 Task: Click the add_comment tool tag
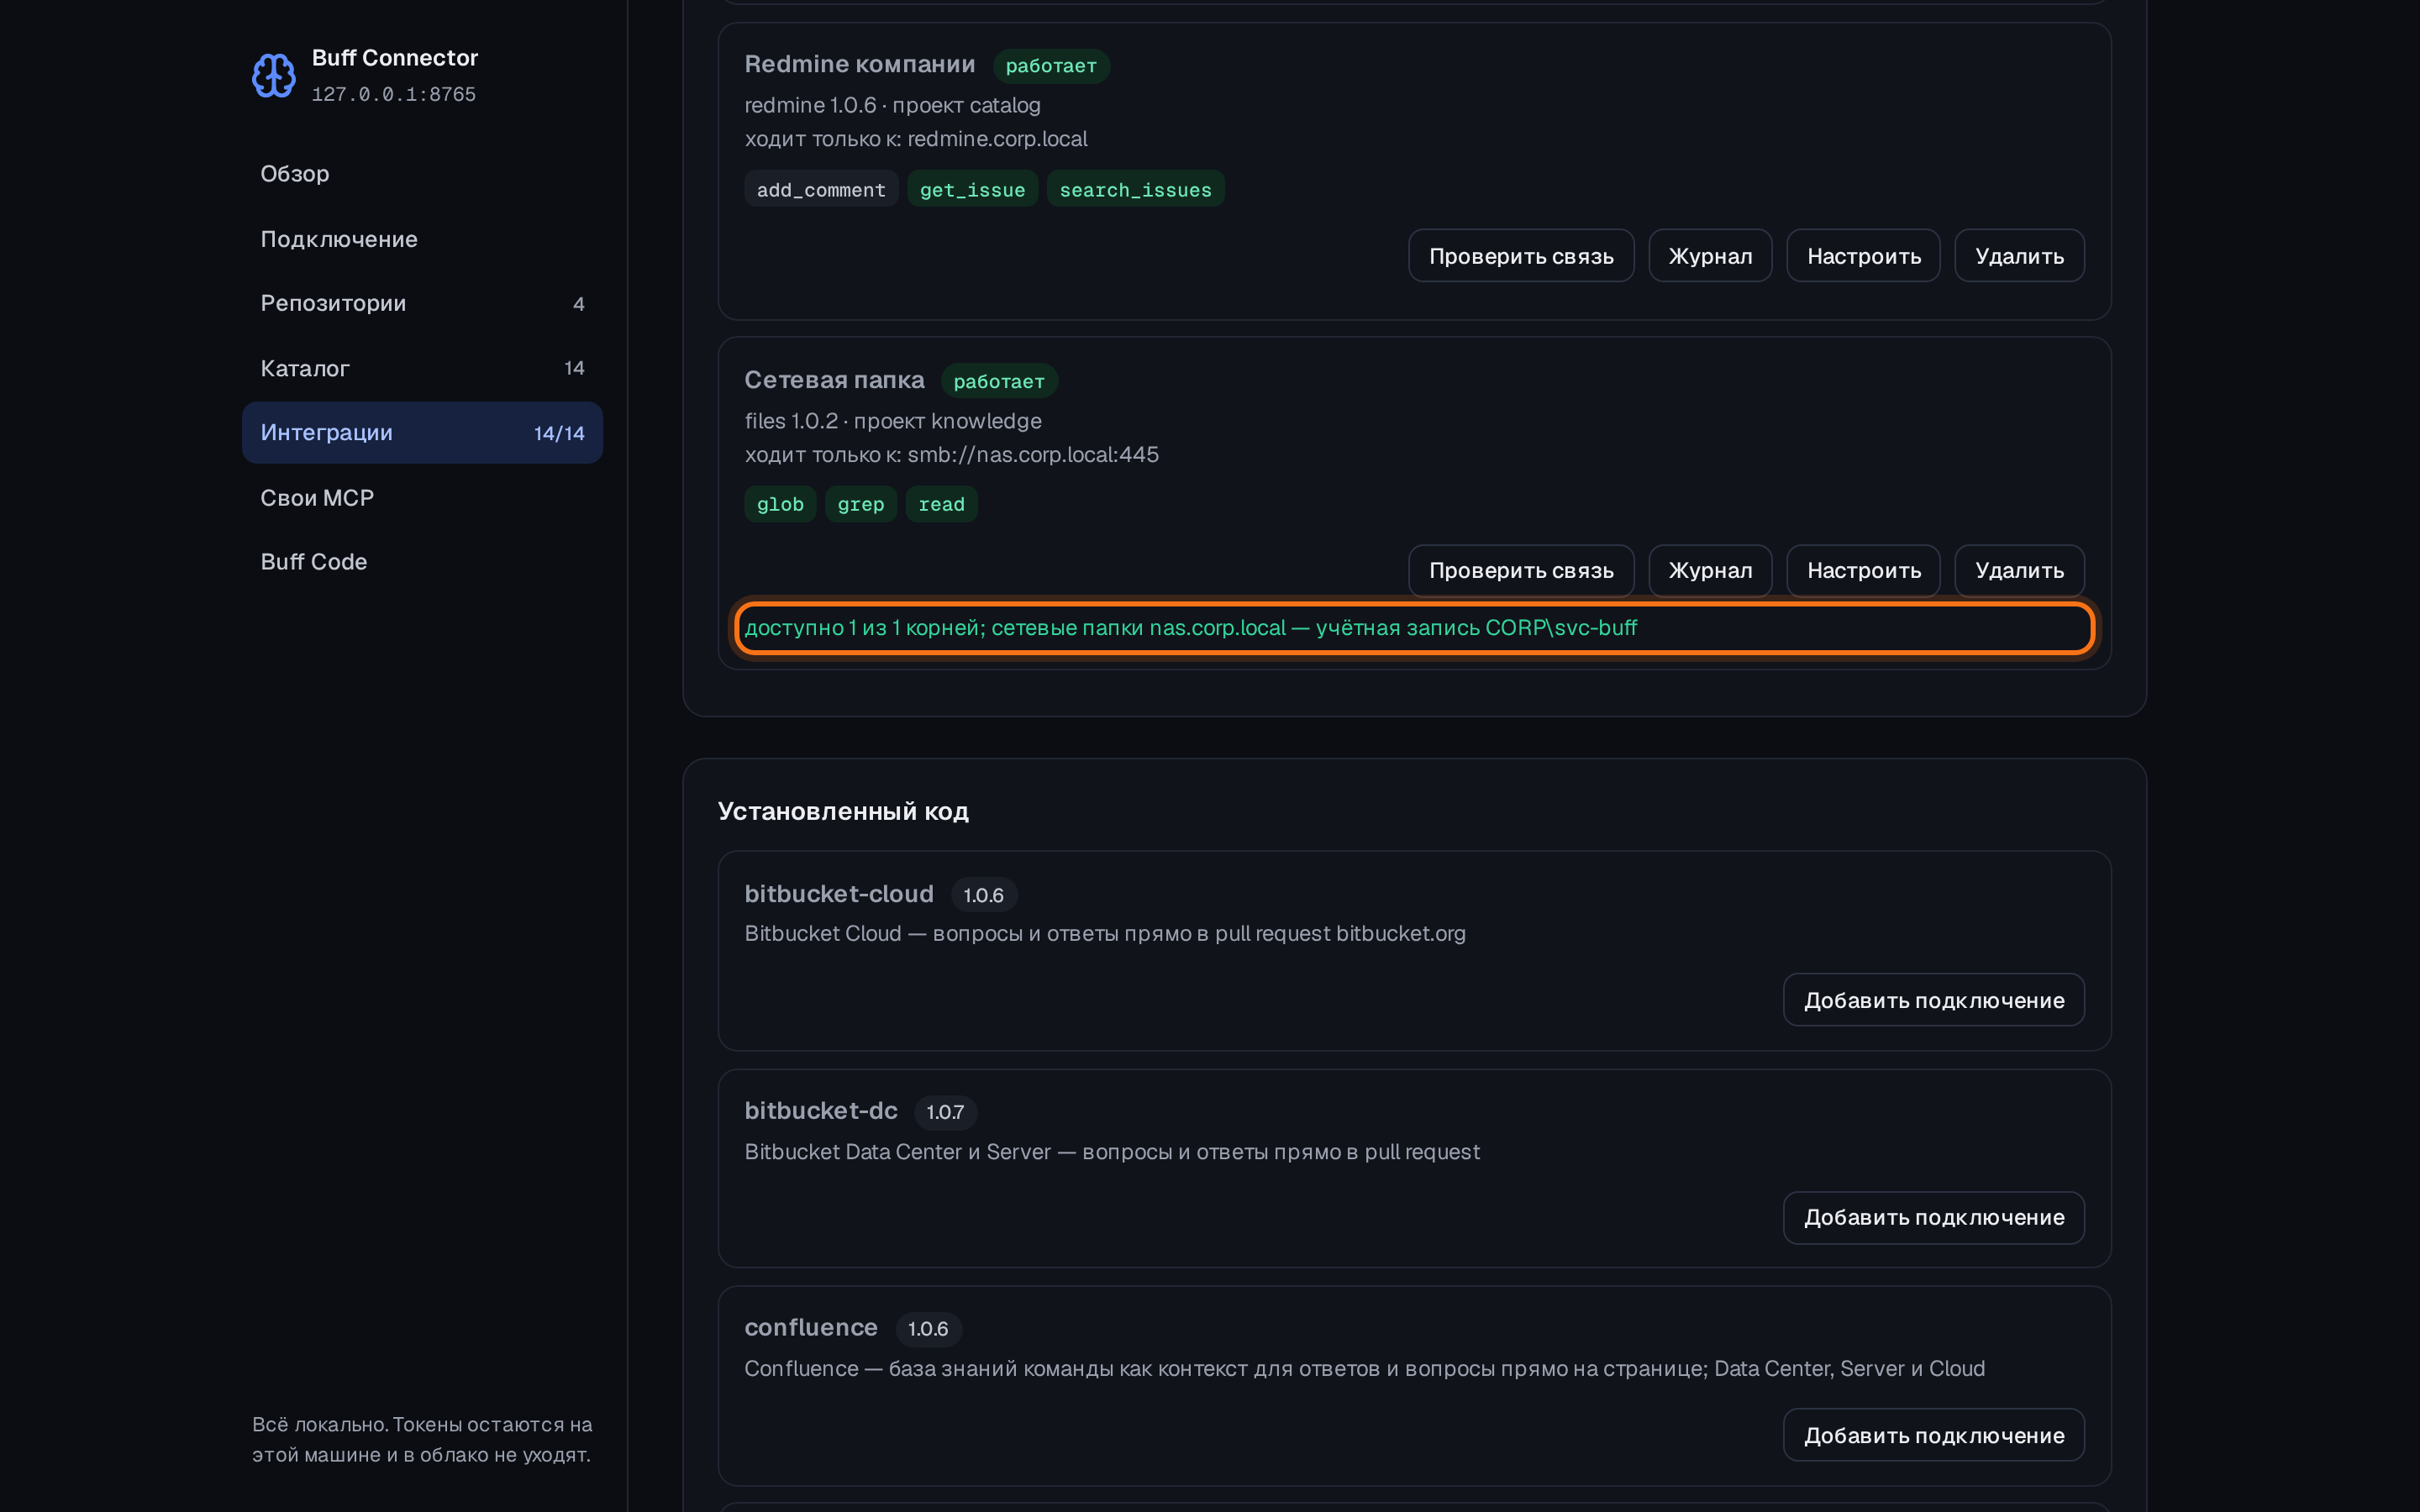pyautogui.click(x=821, y=189)
